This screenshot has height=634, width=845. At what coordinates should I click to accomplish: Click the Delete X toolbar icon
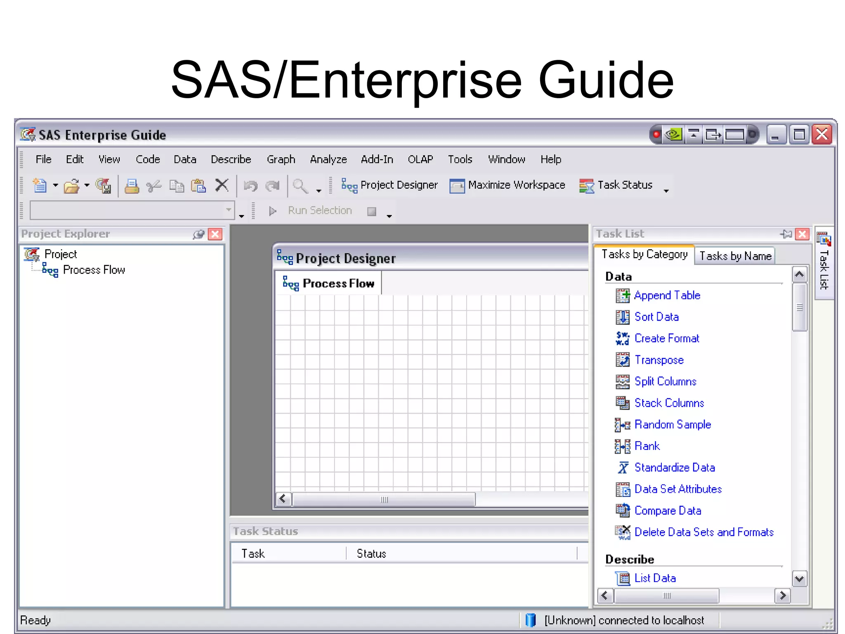click(222, 185)
